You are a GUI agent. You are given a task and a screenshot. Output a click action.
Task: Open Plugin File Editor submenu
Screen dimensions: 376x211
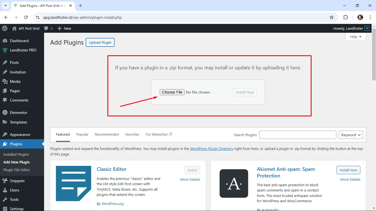point(17,170)
